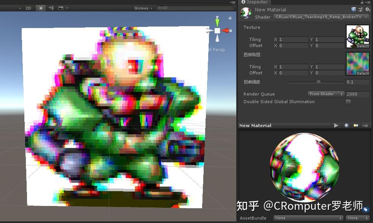Enable Double Sided Global Illumination

(348, 102)
